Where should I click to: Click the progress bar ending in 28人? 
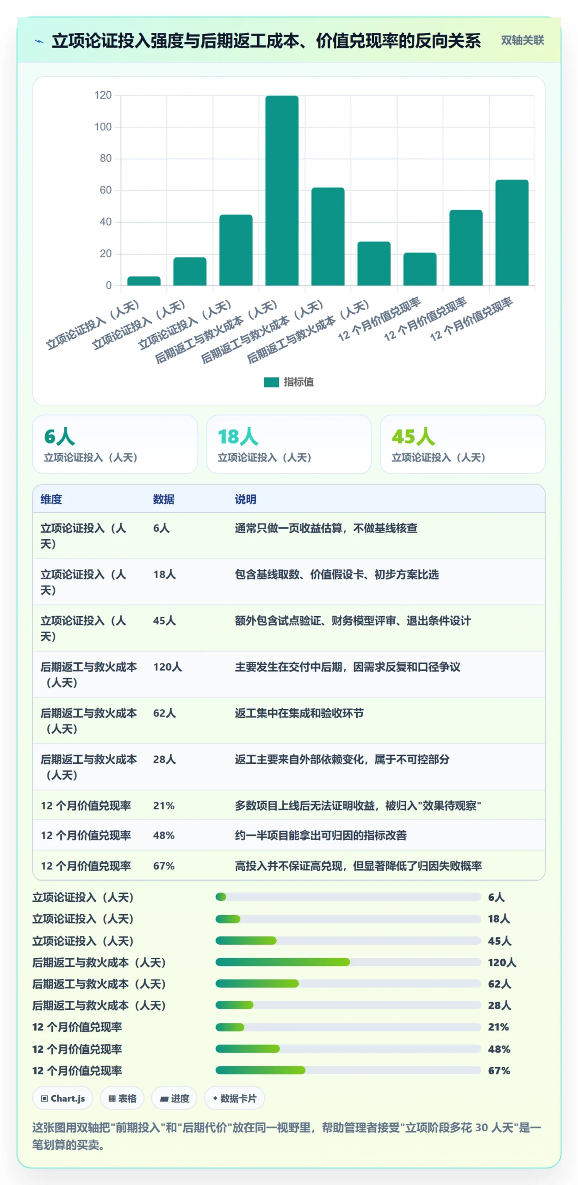[x=348, y=1005]
